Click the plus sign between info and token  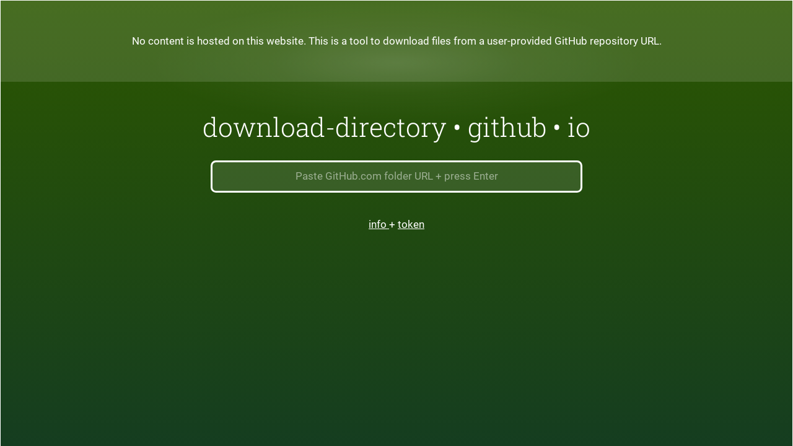coord(392,225)
